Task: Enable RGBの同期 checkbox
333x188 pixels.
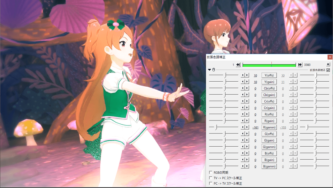Action: pos(211,173)
